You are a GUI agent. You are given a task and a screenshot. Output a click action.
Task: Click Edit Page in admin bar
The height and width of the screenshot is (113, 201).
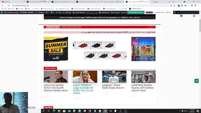coord(67,13)
